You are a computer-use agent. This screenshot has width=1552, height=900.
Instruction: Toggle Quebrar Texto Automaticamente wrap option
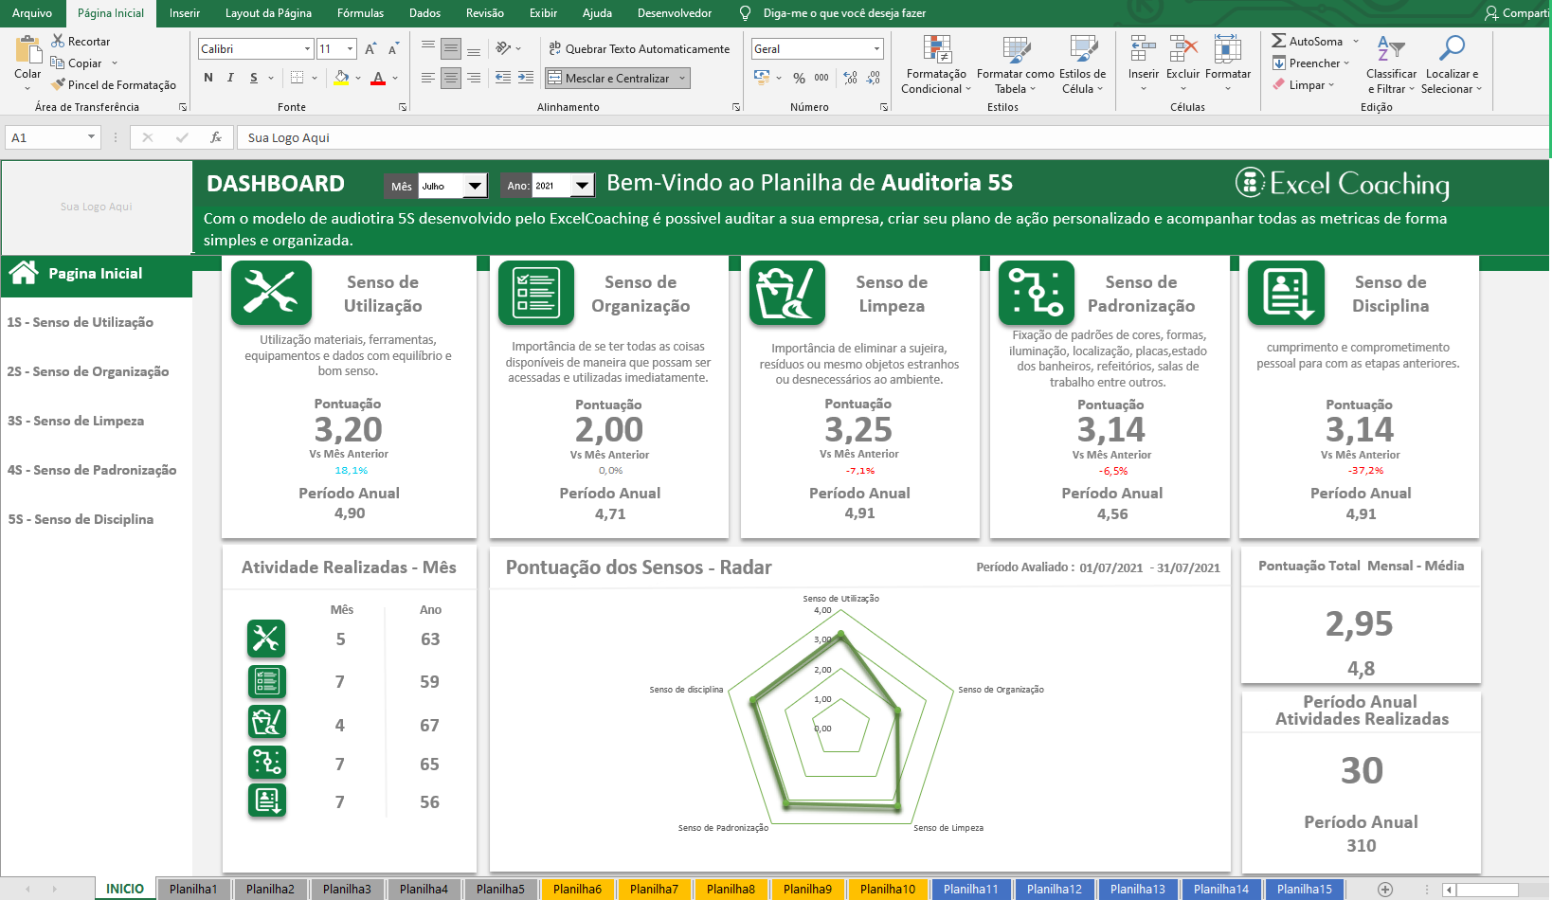pos(639,48)
